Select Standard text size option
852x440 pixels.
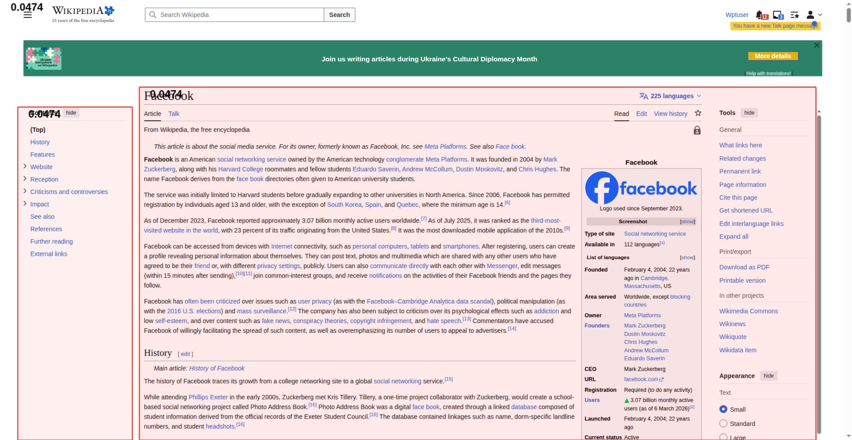(x=723, y=423)
